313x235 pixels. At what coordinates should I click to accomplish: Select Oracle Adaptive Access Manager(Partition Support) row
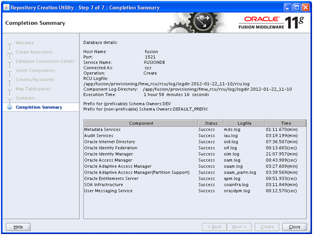coord(195,172)
